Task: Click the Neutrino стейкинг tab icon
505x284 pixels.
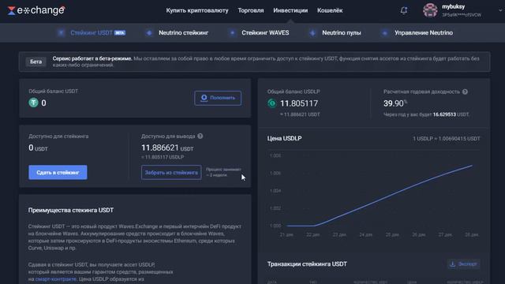Action: (149, 33)
